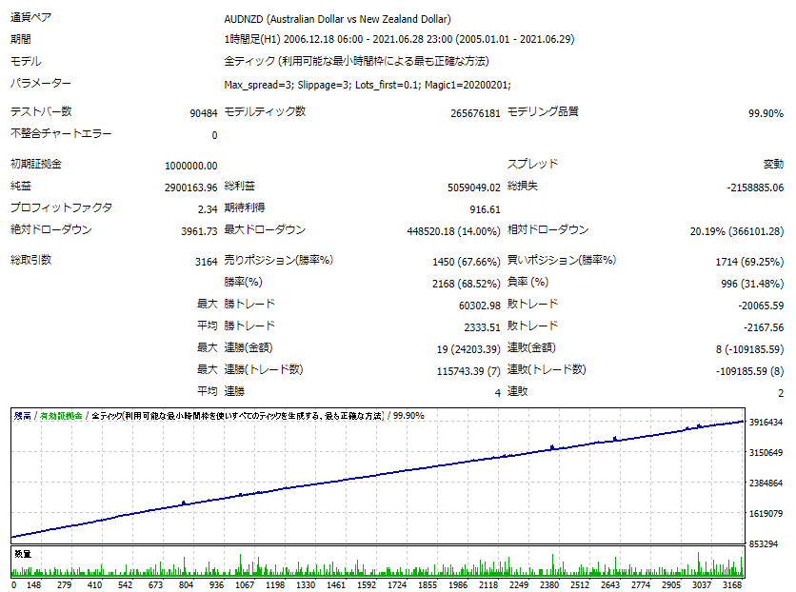
Task: Click the chart mismatch error value 0
Action: click(214, 135)
